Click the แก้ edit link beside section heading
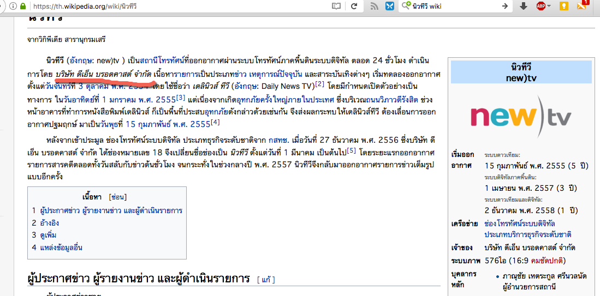The width and height of the screenshot is (600, 296). (x=266, y=280)
